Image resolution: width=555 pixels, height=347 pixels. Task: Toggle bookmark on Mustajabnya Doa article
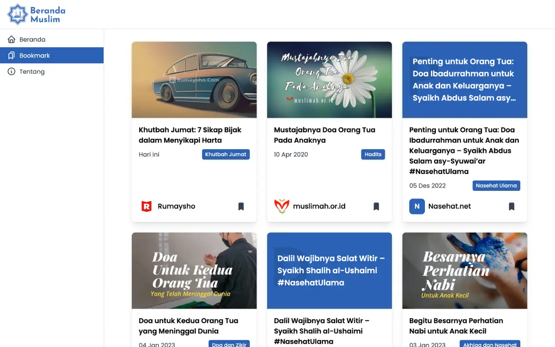(x=376, y=206)
